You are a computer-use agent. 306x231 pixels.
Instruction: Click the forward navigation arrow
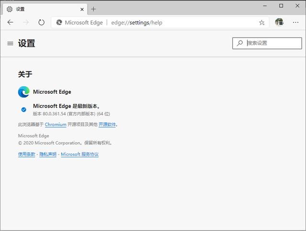(26, 22)
